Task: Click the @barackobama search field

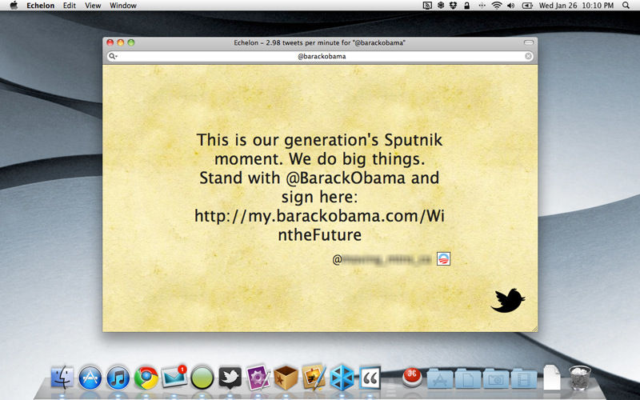Action: (322, 56)
